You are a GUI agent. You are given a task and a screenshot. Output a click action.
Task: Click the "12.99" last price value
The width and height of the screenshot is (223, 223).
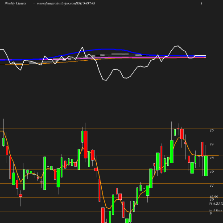214,197
